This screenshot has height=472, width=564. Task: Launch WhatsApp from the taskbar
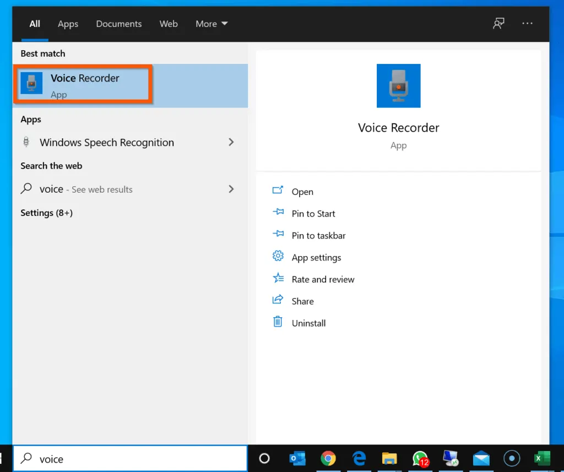pos(420,458)
